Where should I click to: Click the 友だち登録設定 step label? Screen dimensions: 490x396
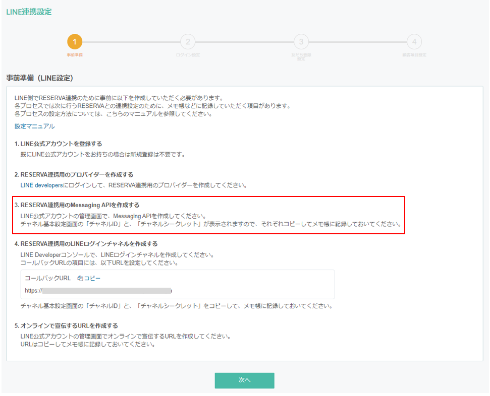click(301, 56)
